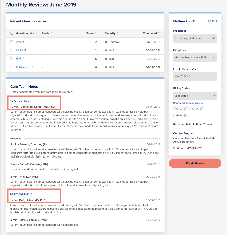Viewport: 227px width, 235px height.
Task: Remove the 99492 billing code chip
Action: pos(185,109)
